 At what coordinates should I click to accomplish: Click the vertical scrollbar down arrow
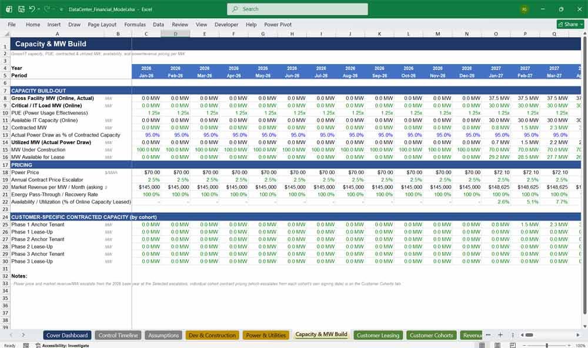point(584,327)
